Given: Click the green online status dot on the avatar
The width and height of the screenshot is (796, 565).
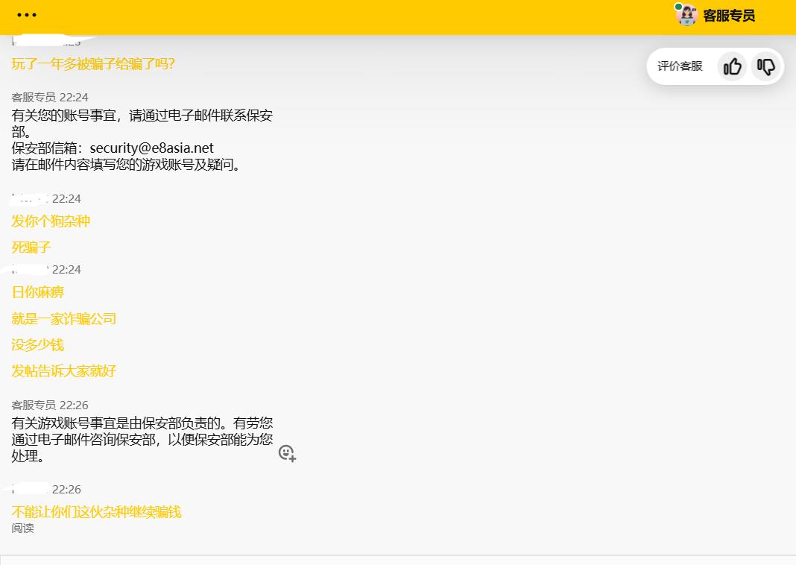Looking at the screenshot, I should [677, 7].
